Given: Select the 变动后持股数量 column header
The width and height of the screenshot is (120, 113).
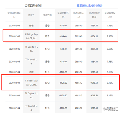Looking at the screenshot, I should [x=94, y=15].
